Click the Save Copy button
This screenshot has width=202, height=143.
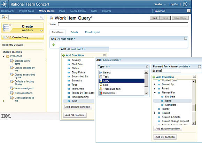point(180,18)
